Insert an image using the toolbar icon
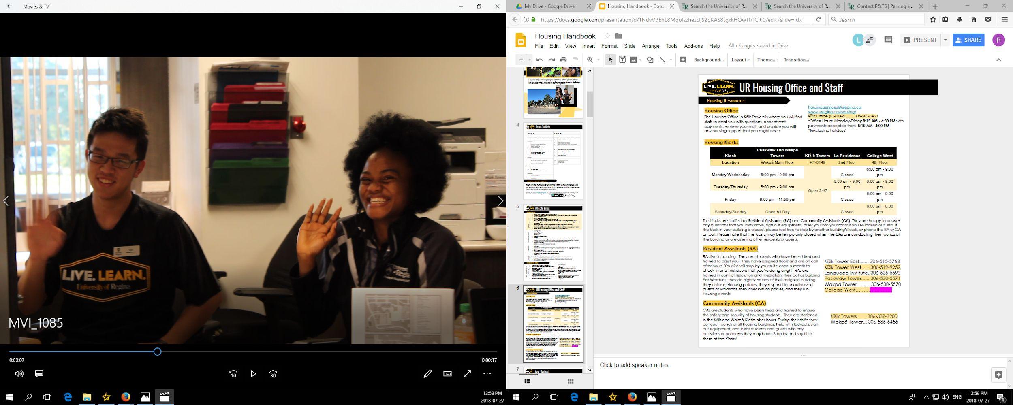Viewport: 1013px width, 405px height. click(633, 60)
